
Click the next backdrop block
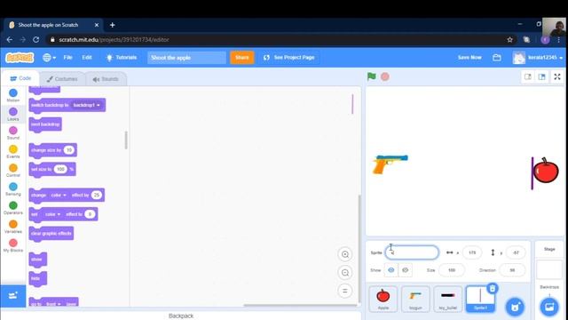(45, 124)
